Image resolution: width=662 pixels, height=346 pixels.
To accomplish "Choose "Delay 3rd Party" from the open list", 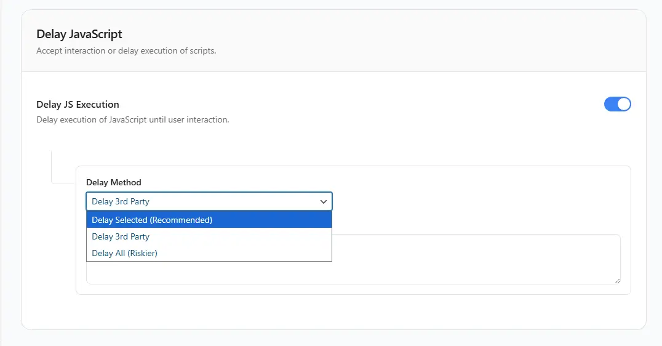I will [x=121, y=236].
